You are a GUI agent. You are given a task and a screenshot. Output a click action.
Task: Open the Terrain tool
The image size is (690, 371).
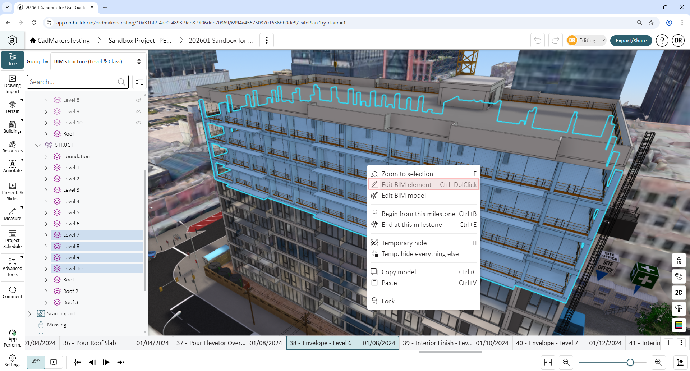click(x=13, y=107)
